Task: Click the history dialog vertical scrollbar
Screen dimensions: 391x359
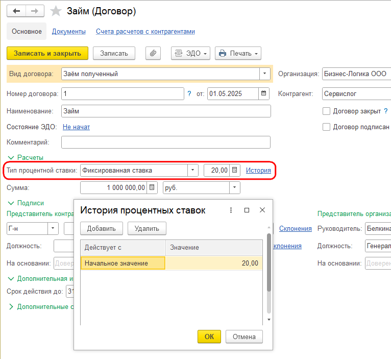Action: 269,262
